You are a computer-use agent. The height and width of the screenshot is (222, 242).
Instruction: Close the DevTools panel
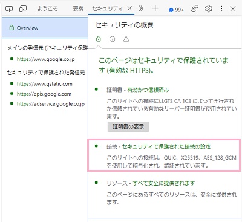click(233, 8)
